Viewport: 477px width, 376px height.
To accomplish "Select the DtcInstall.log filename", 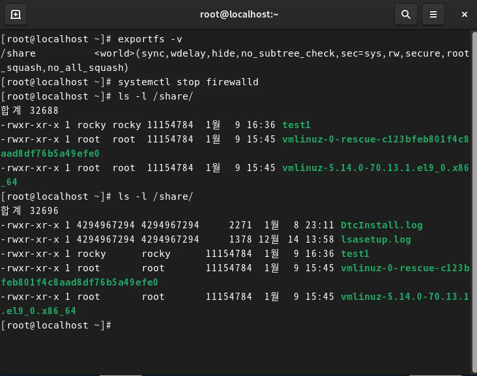I will click(381, 225).
